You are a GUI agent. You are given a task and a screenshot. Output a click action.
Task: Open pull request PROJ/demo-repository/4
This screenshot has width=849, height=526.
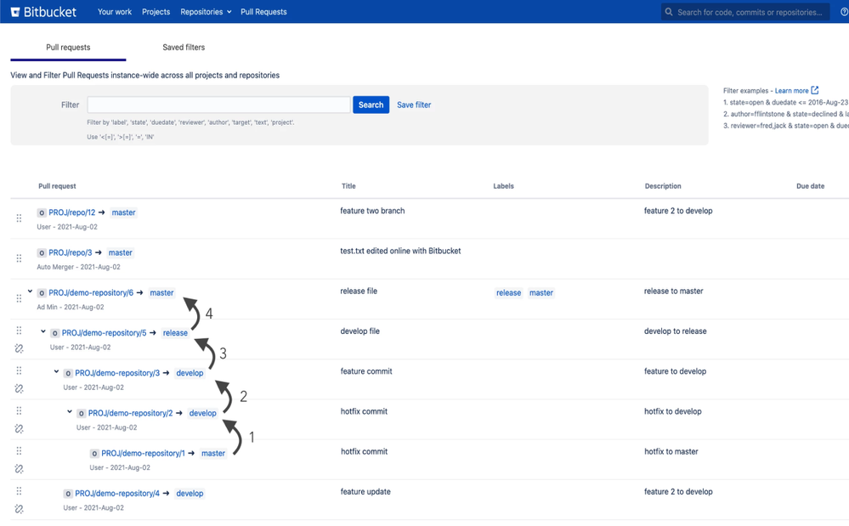tap(117, 494)
